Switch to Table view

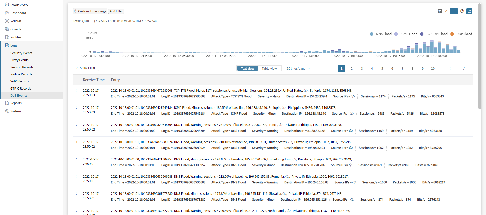269,68
